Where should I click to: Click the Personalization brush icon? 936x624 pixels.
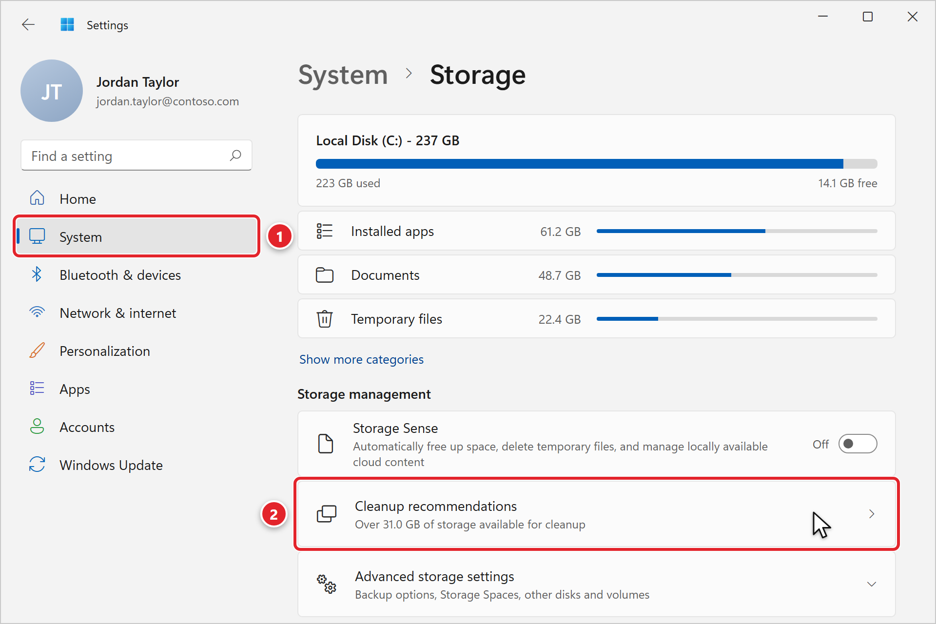pyautogui.click(x=37, y=351)
